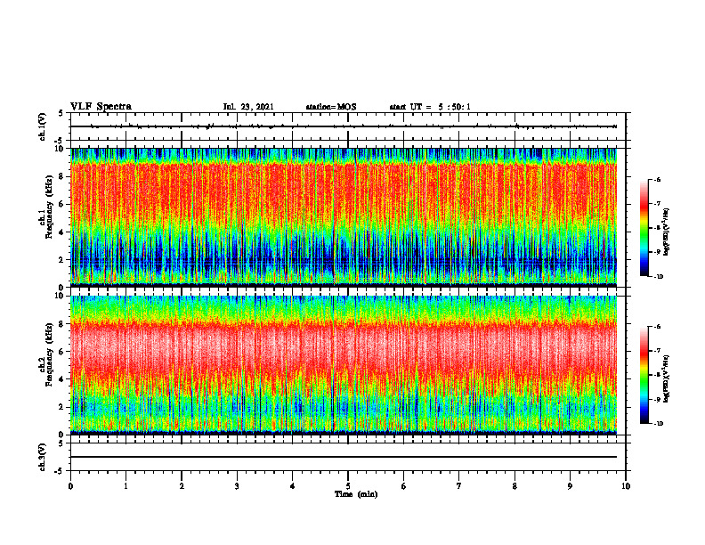
Task: Select the date text "Jul. 23, 2021"
Action: (248, 107)
